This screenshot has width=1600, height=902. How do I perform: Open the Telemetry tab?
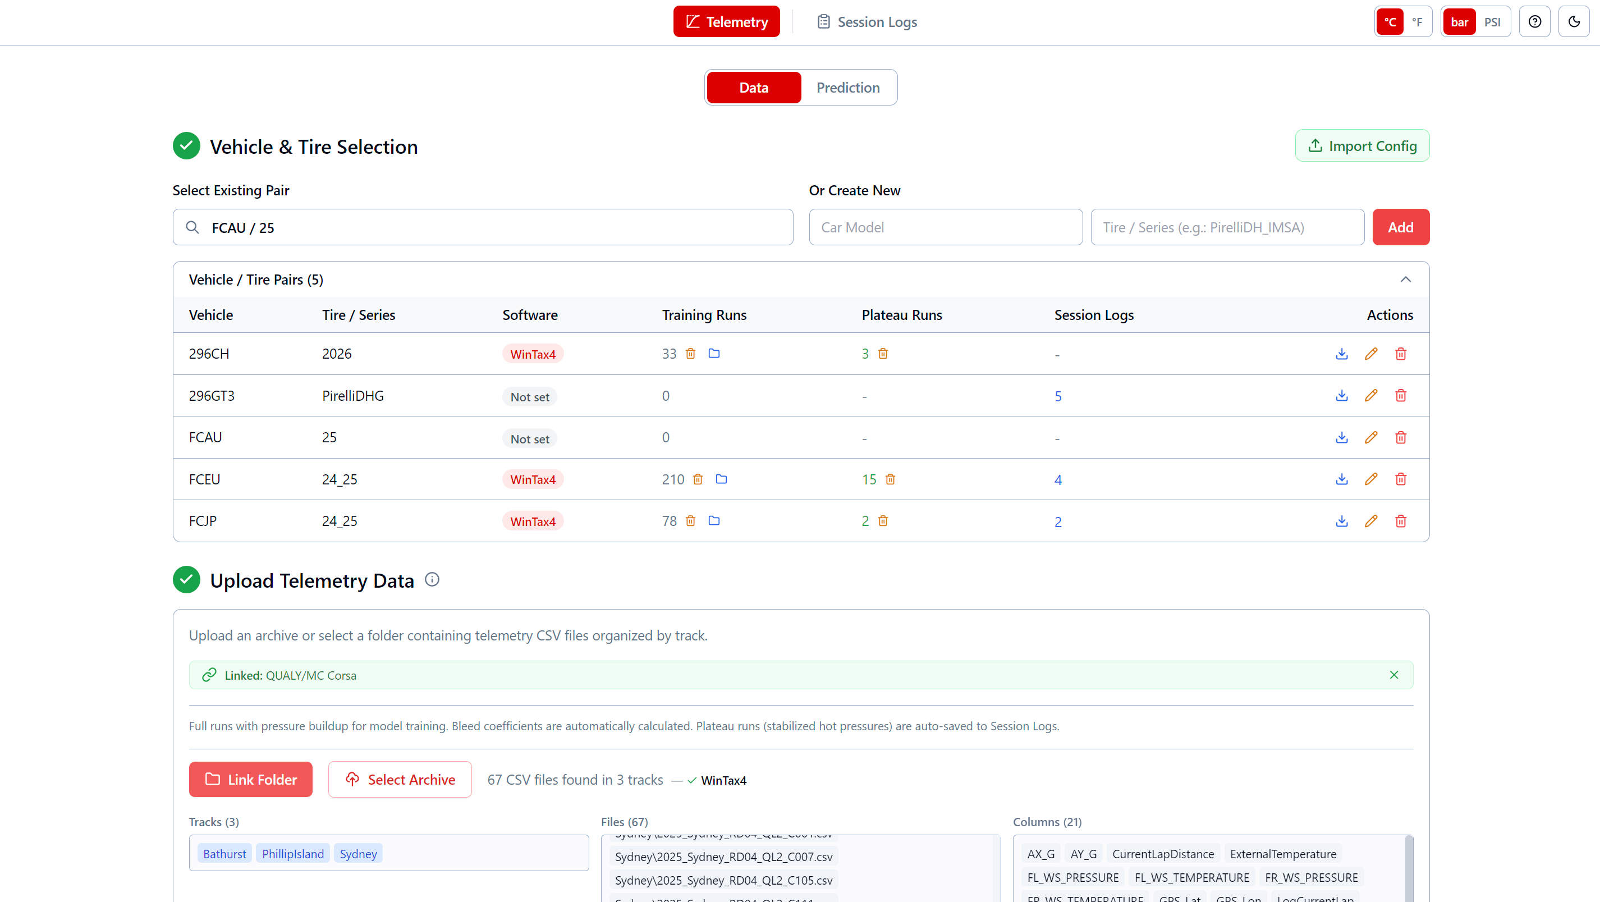click(726, 22)
